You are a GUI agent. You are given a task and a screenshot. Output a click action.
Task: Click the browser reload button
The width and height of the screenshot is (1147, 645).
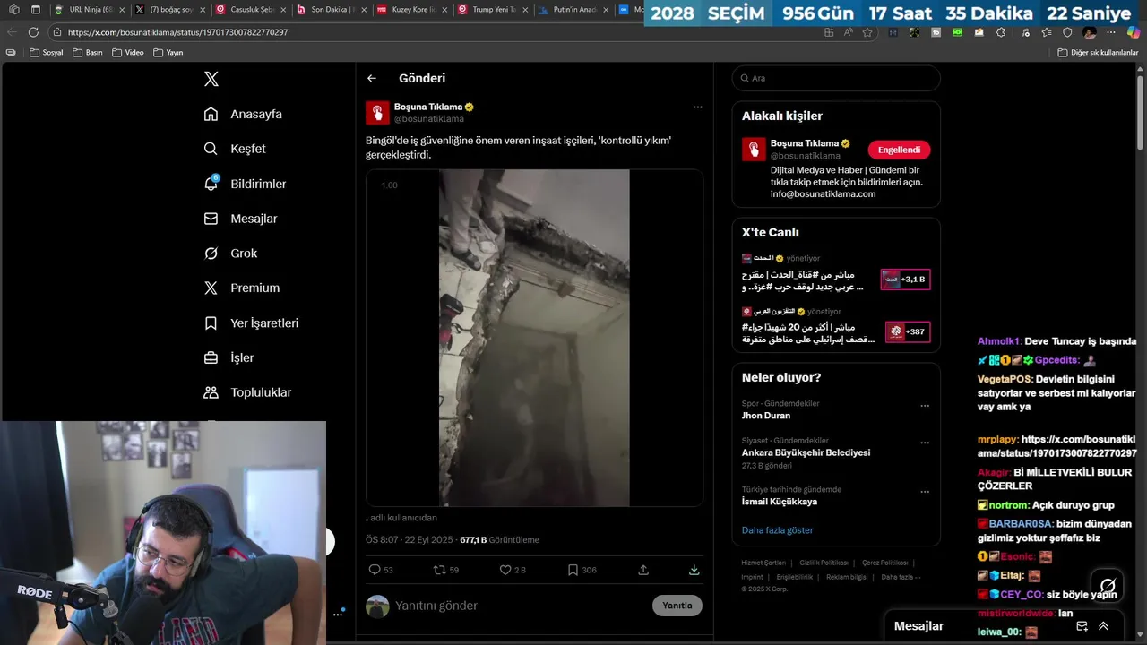click(33, 32)
